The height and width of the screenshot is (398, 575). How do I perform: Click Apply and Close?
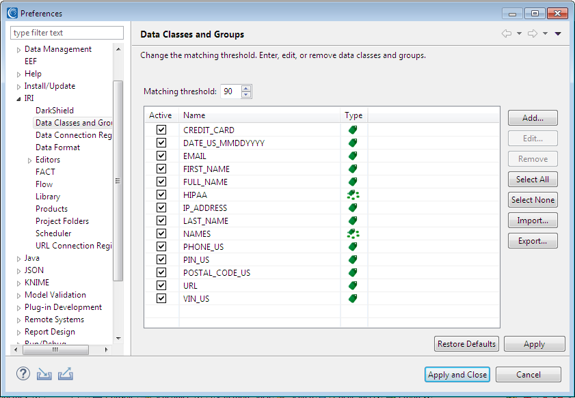457,375
